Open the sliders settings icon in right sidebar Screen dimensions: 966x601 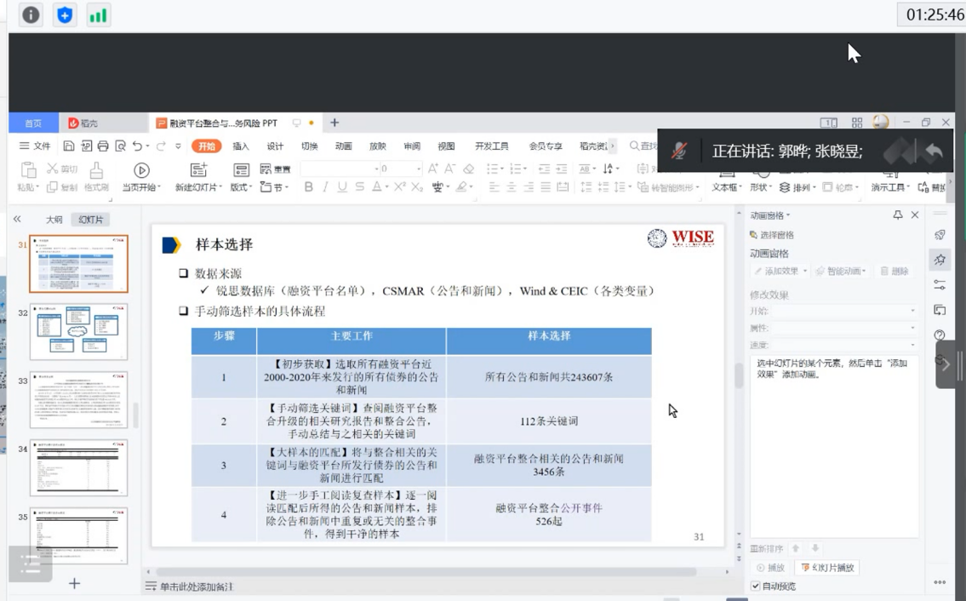click(x=940, y=284)
